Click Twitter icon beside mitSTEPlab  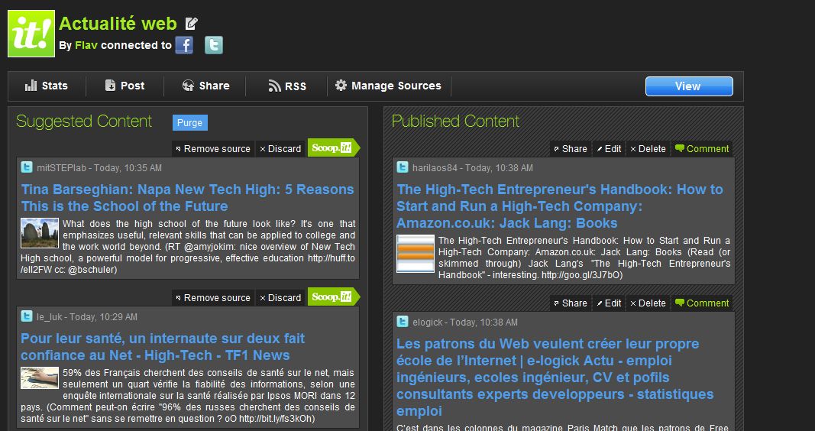[x=27, y=167]
